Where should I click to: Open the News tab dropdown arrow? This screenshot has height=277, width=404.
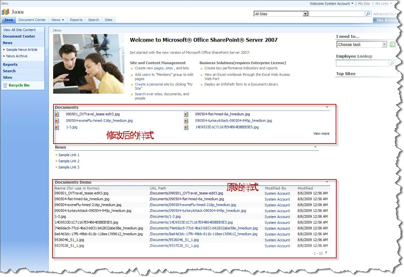pos(63,20)
